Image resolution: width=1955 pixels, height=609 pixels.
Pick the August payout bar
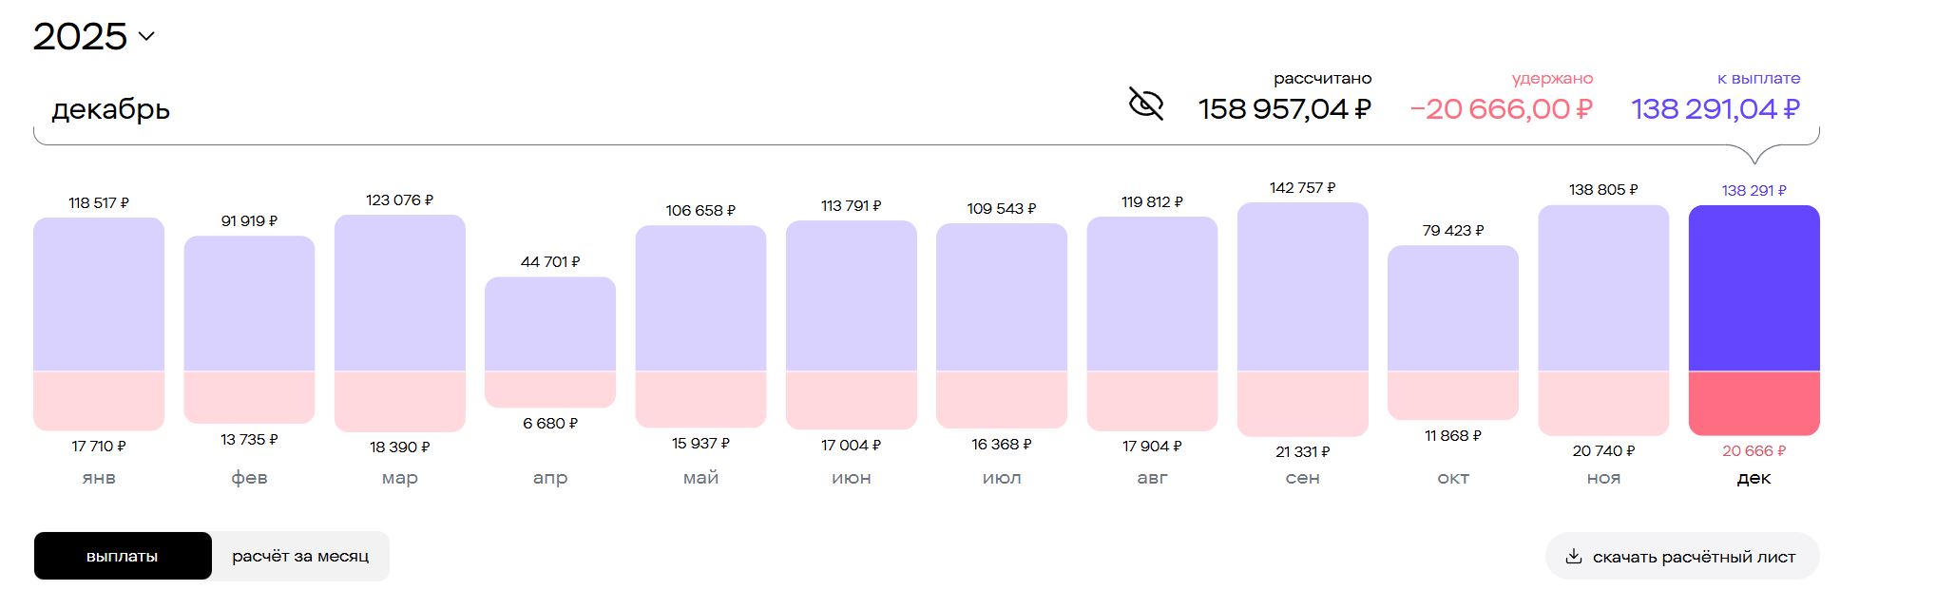coord(1152,294)
